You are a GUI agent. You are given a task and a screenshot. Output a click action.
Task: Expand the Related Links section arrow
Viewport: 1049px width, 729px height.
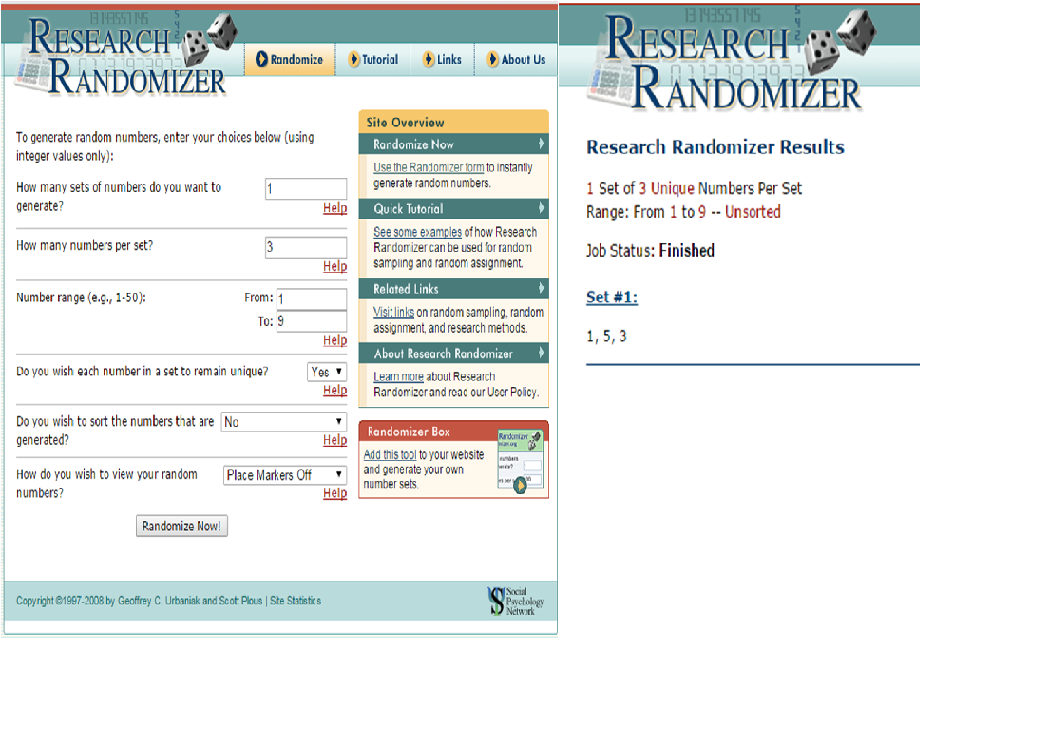(542, 289)
